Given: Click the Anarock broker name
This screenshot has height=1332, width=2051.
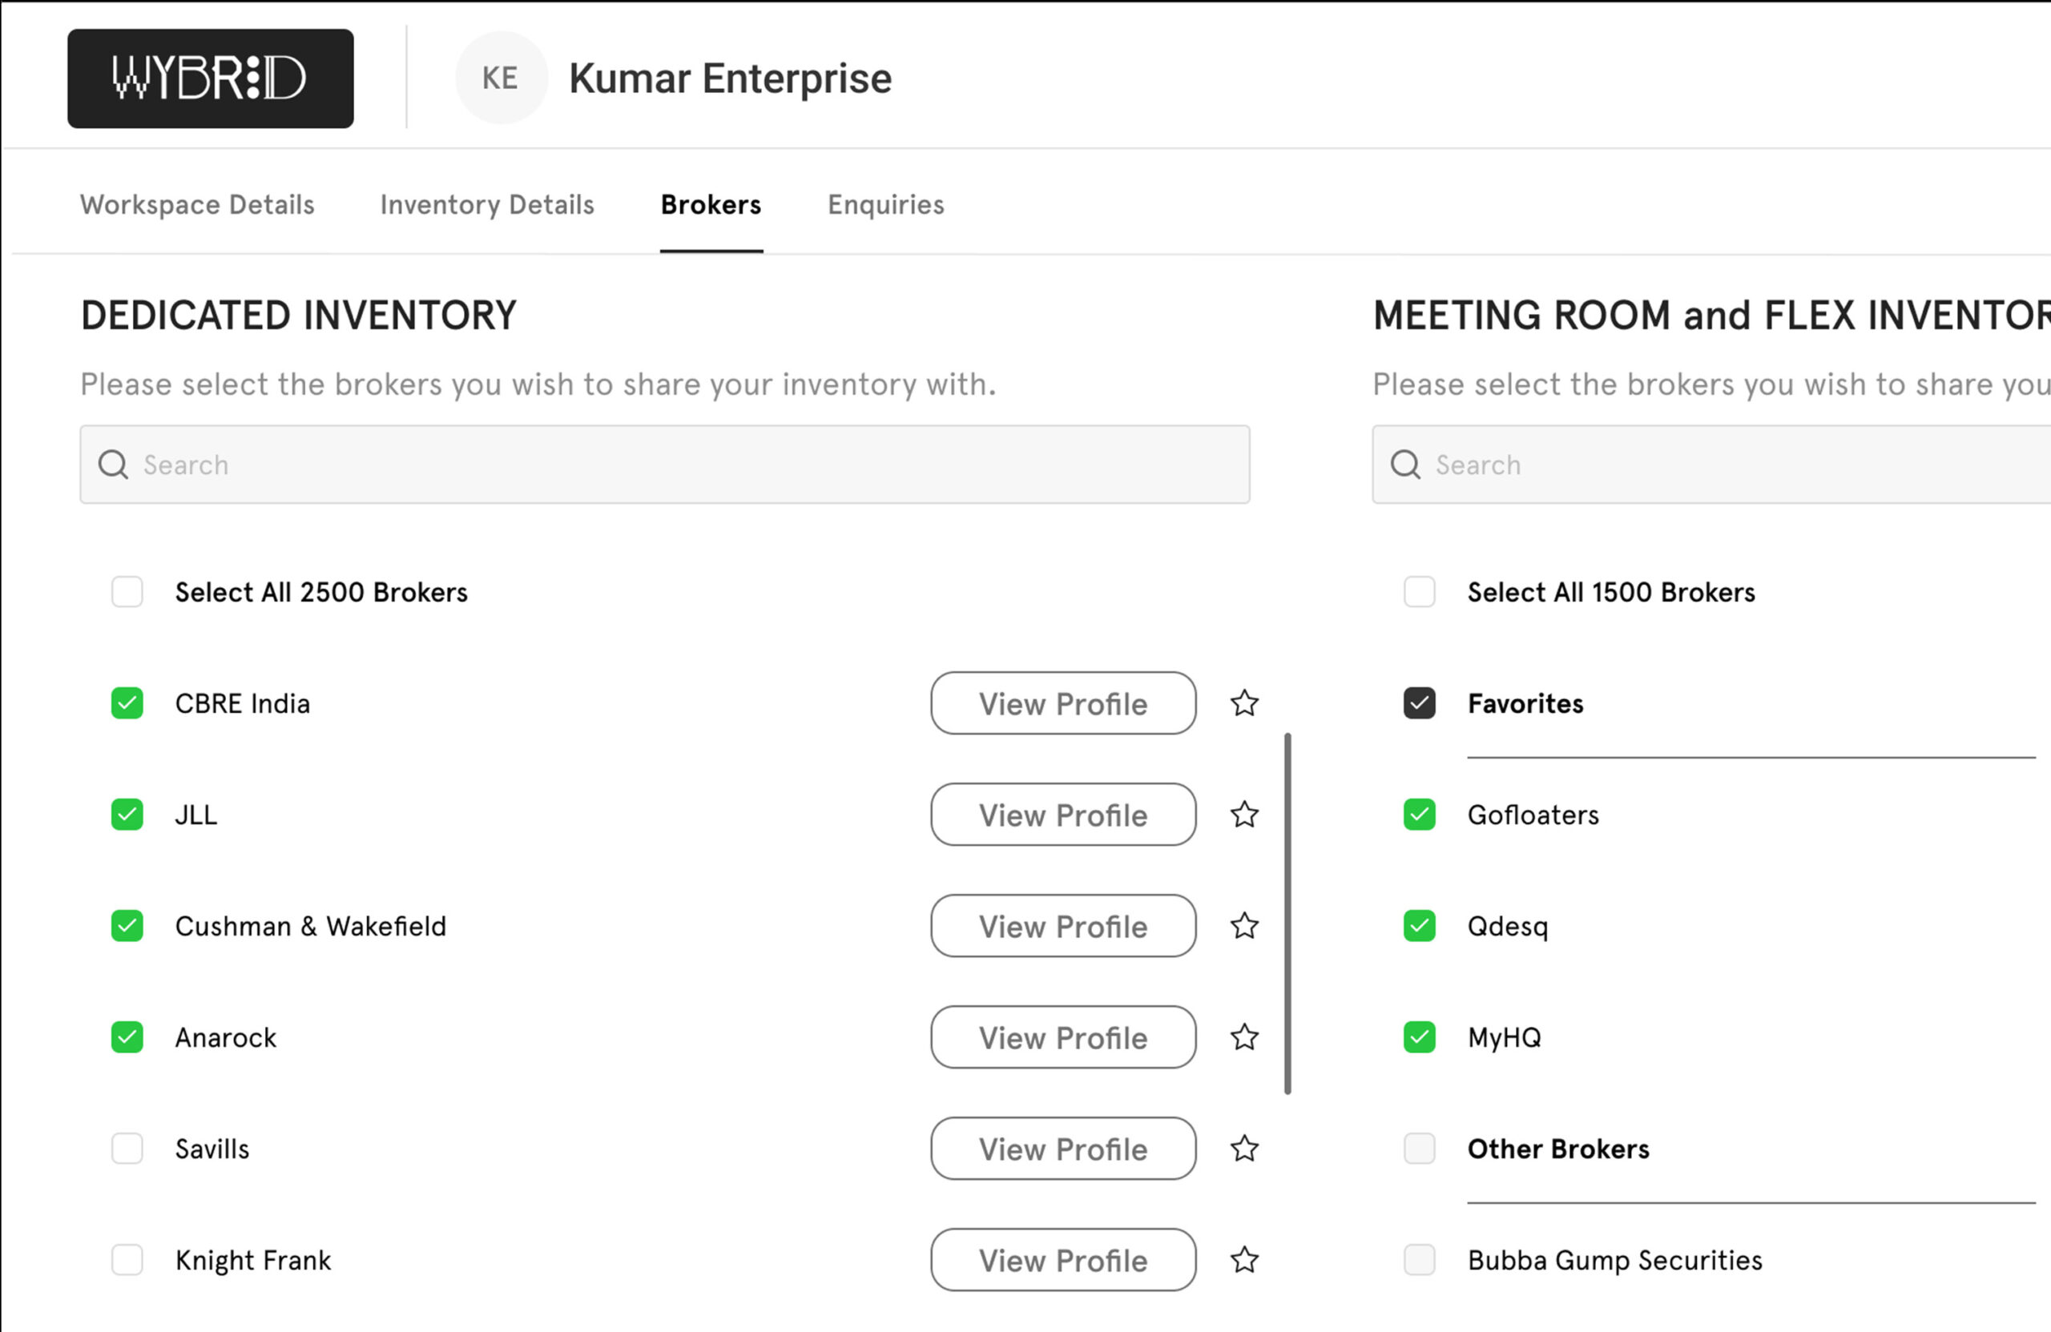Looking at the screenshot, I should point(226,1036).
